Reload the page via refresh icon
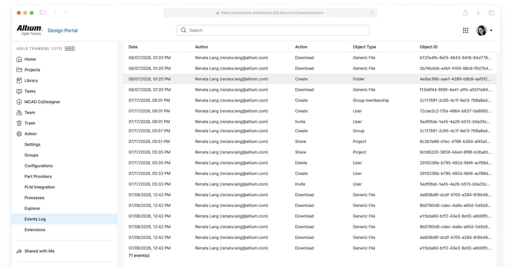This screenshot has width=512, height=267. point(372,13)
